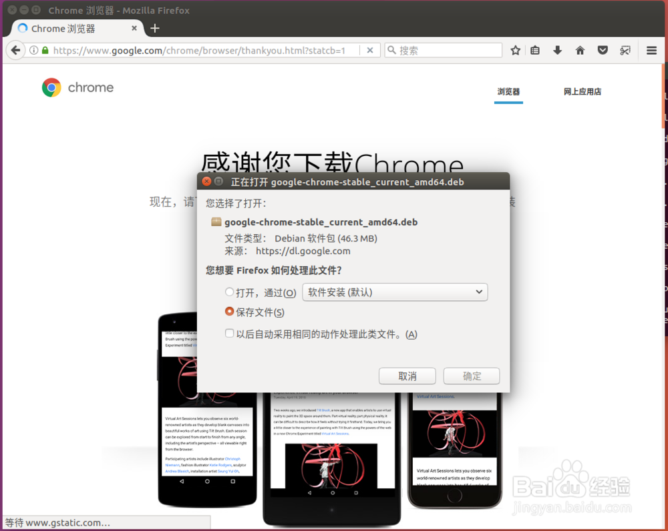Screen dimensions: 668x531
Task: Enable 以后自动采用相同的动作处理此类文件 checkbox
Action: coord(229,333)
